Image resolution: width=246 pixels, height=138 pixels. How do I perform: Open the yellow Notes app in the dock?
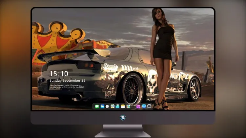coord(123,106)
